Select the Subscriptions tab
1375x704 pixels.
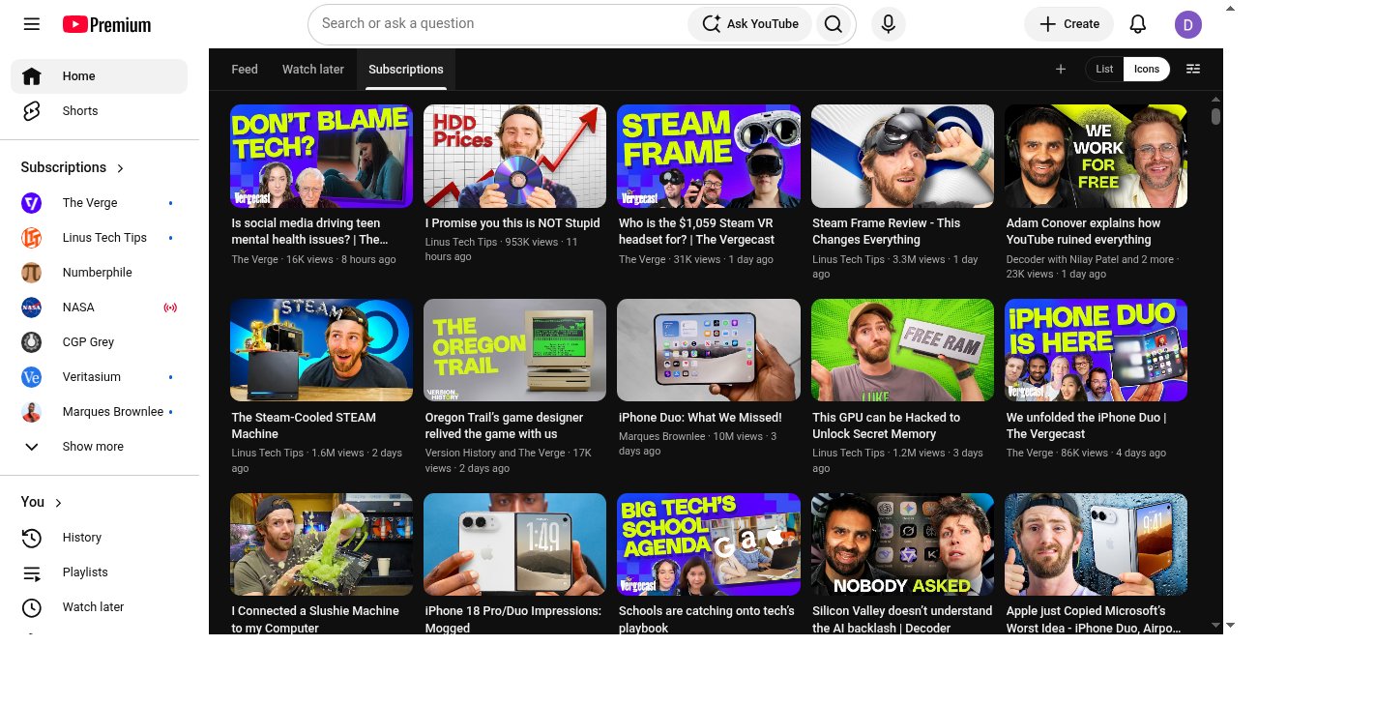[x=406, y=70]
